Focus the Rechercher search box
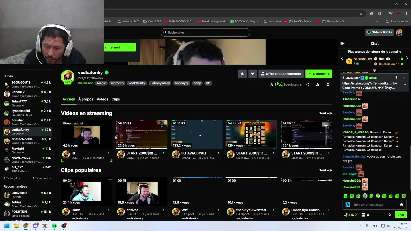 tap(205, 32)
